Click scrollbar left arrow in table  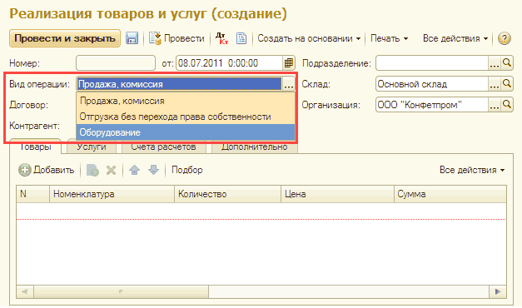pyautogui.click(x=25, y=291)
